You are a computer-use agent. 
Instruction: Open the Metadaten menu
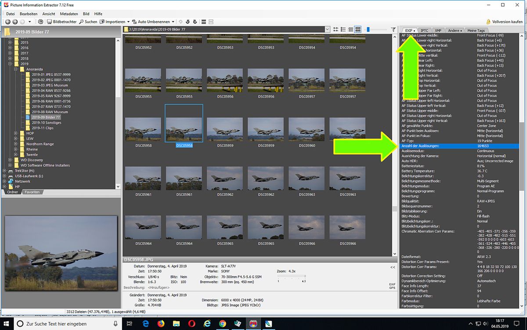pyautogui.click(x=69, y=14)
